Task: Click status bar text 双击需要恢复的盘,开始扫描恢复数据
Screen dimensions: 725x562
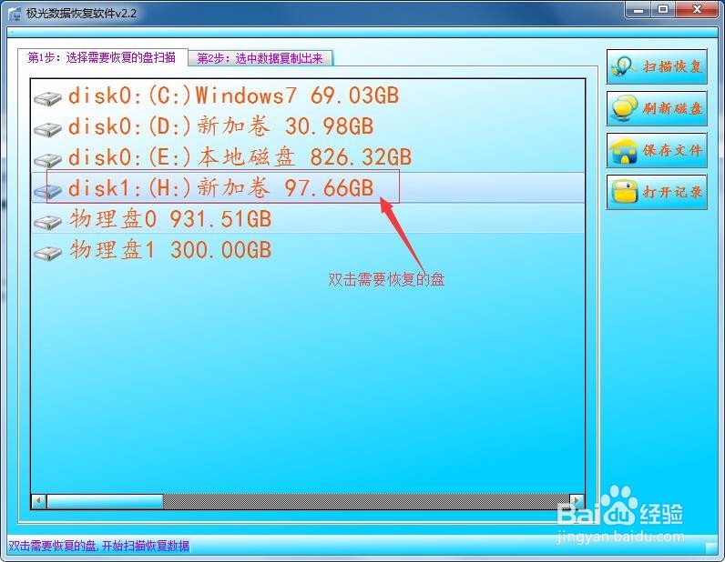Action: [99, 546]
